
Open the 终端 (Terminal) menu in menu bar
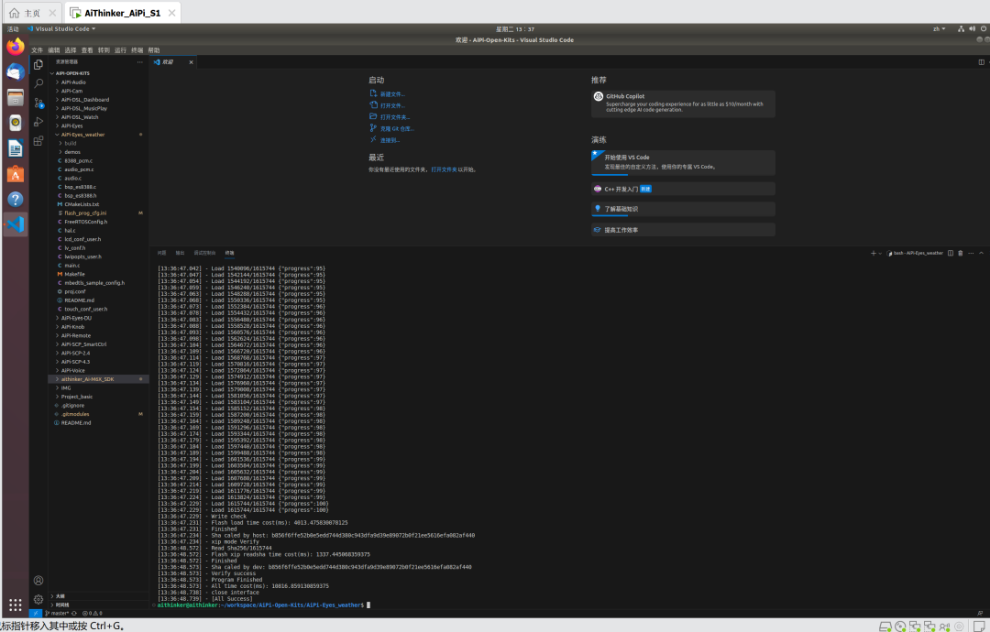137,50
